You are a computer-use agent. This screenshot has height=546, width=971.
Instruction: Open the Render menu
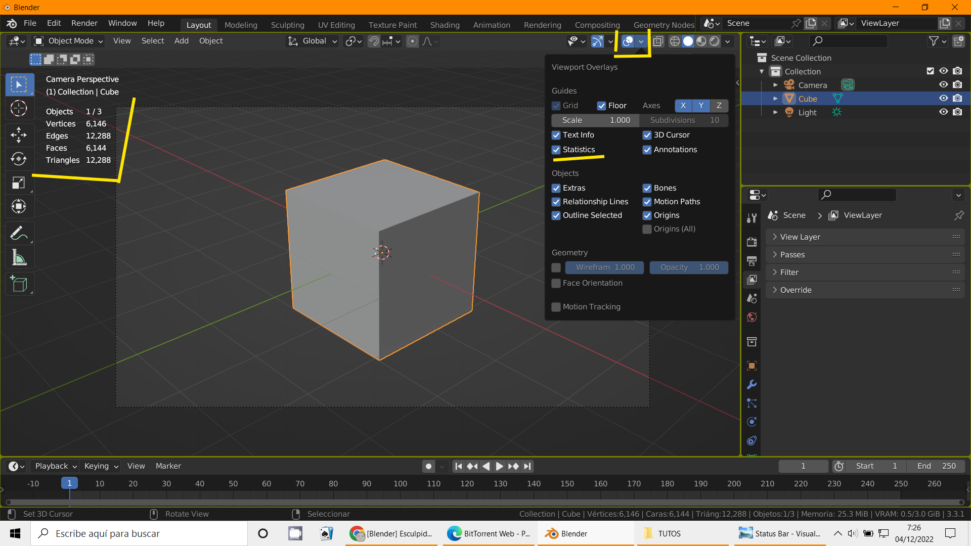point(84,23)
